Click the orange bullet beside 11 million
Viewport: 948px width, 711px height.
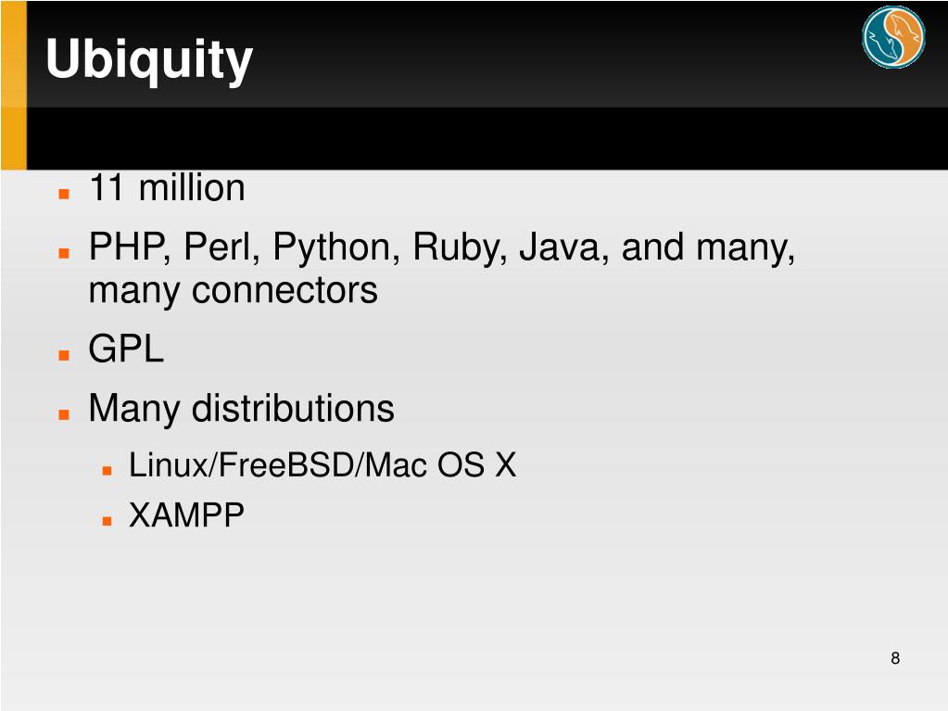coord(64,194)
